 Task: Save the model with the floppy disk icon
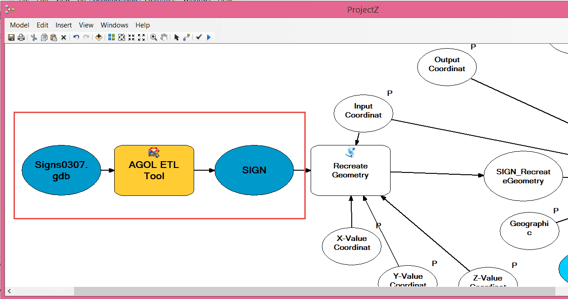point(11,37)
